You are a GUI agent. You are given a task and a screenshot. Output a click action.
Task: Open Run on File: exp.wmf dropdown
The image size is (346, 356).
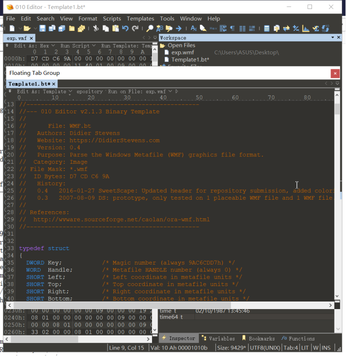pyautogui.click(x=140, y=91)
